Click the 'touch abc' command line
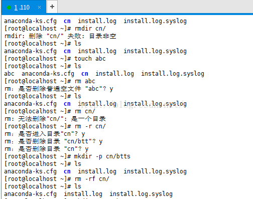Viewport: 253px width, 199px height. [x=55, y=59]
